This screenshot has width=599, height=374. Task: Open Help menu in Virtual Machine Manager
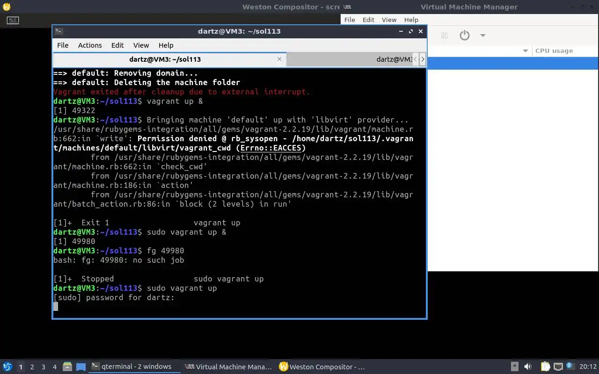[411, 20]
